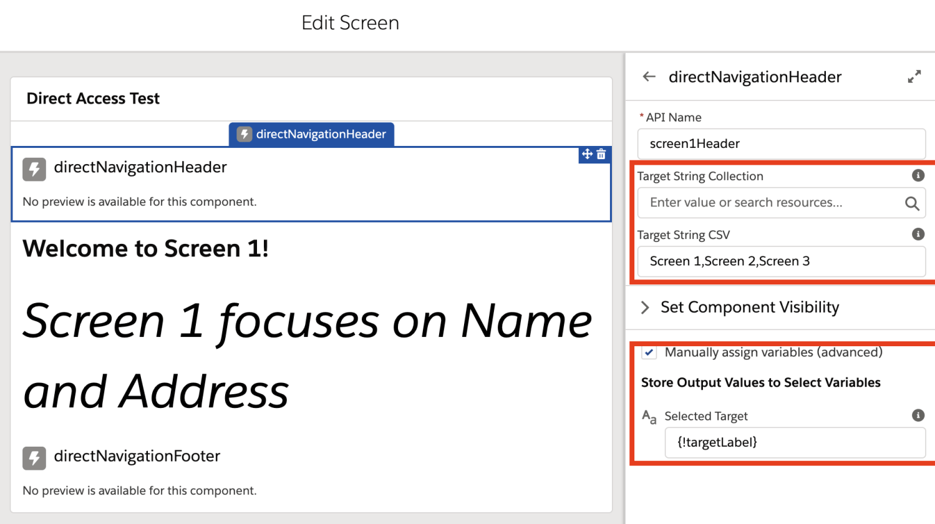Expand the properties panel using the diagonal arrows icon
Screen dimensions: 935x524
point(914,75)
